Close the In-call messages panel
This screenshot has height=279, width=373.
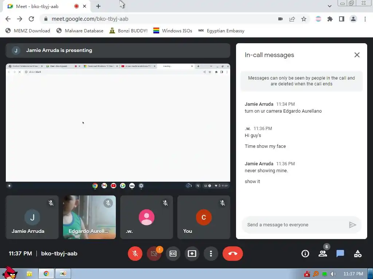(357, 55)
